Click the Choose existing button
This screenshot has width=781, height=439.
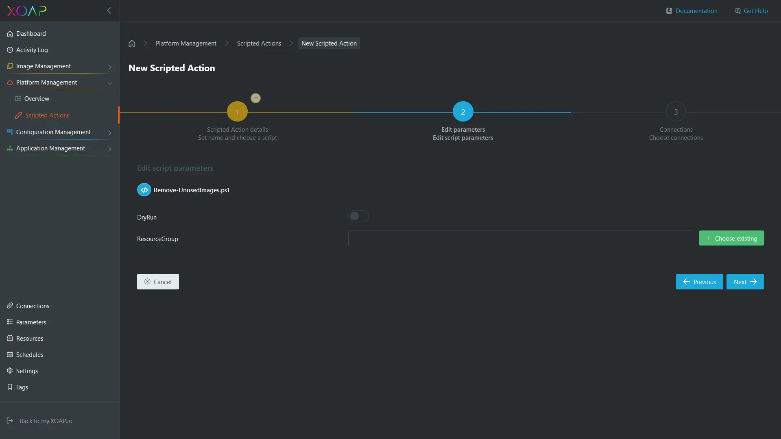pos(731,238)
